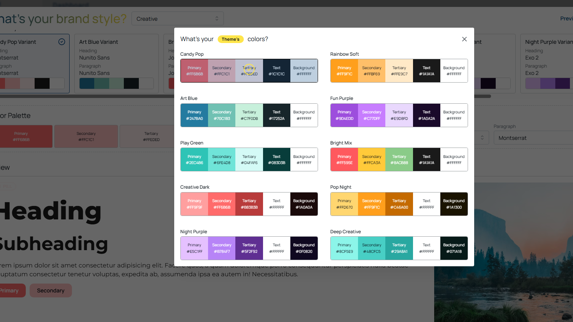Close the theme colors dialog

coord(464,39)
